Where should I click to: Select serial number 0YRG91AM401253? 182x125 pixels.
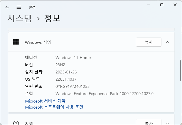72,86
